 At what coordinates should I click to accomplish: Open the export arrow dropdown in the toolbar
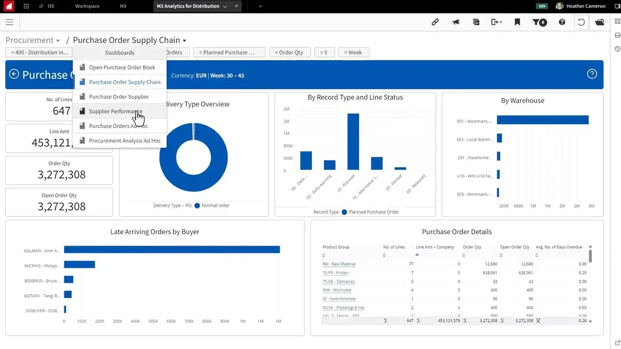pyautogui.click(x=497, y=22)
